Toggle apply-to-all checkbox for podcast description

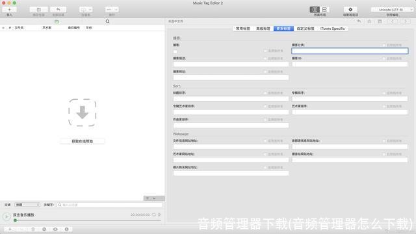tap(265, 58)
